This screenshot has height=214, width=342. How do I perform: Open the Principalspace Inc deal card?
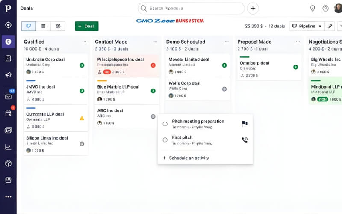[x=127, y=65]
